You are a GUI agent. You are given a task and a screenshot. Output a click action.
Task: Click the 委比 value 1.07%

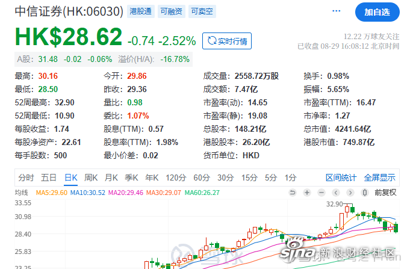click(138, 116)
